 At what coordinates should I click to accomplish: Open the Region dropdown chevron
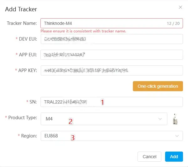pyautogui.click(x=176, y=136)
